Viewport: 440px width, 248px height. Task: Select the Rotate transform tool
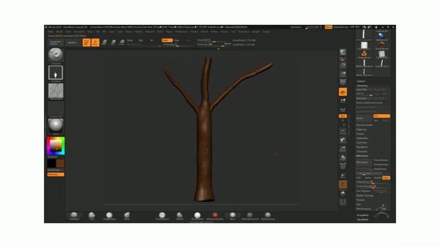[122, 43]
